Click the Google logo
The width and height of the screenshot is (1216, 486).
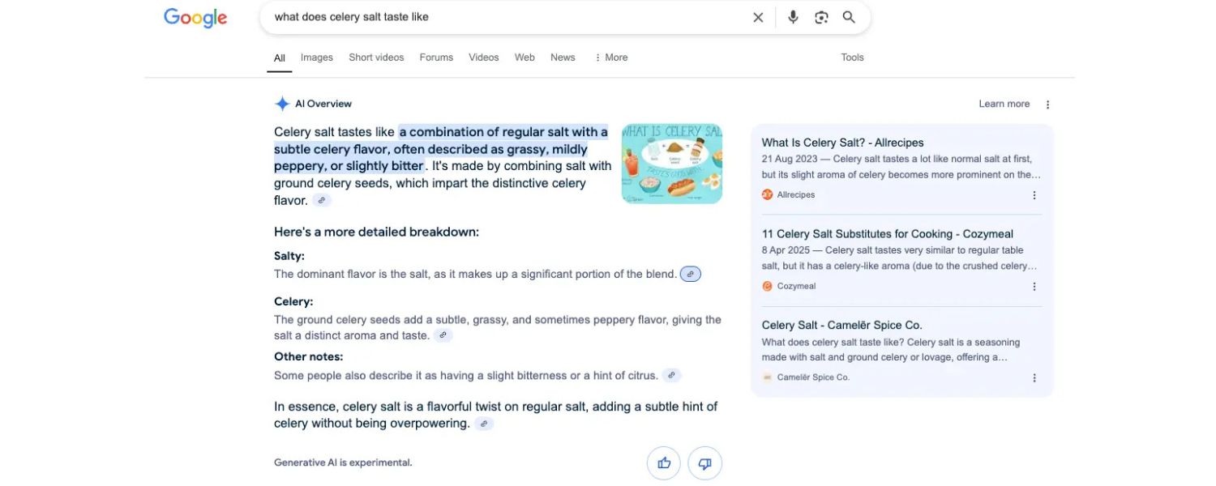coord(195,16)
